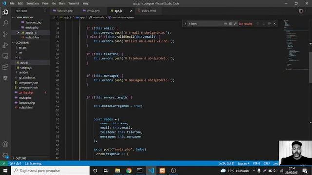Open editor more actions ellipsis
312x175 pixels.
coord(307,11)
